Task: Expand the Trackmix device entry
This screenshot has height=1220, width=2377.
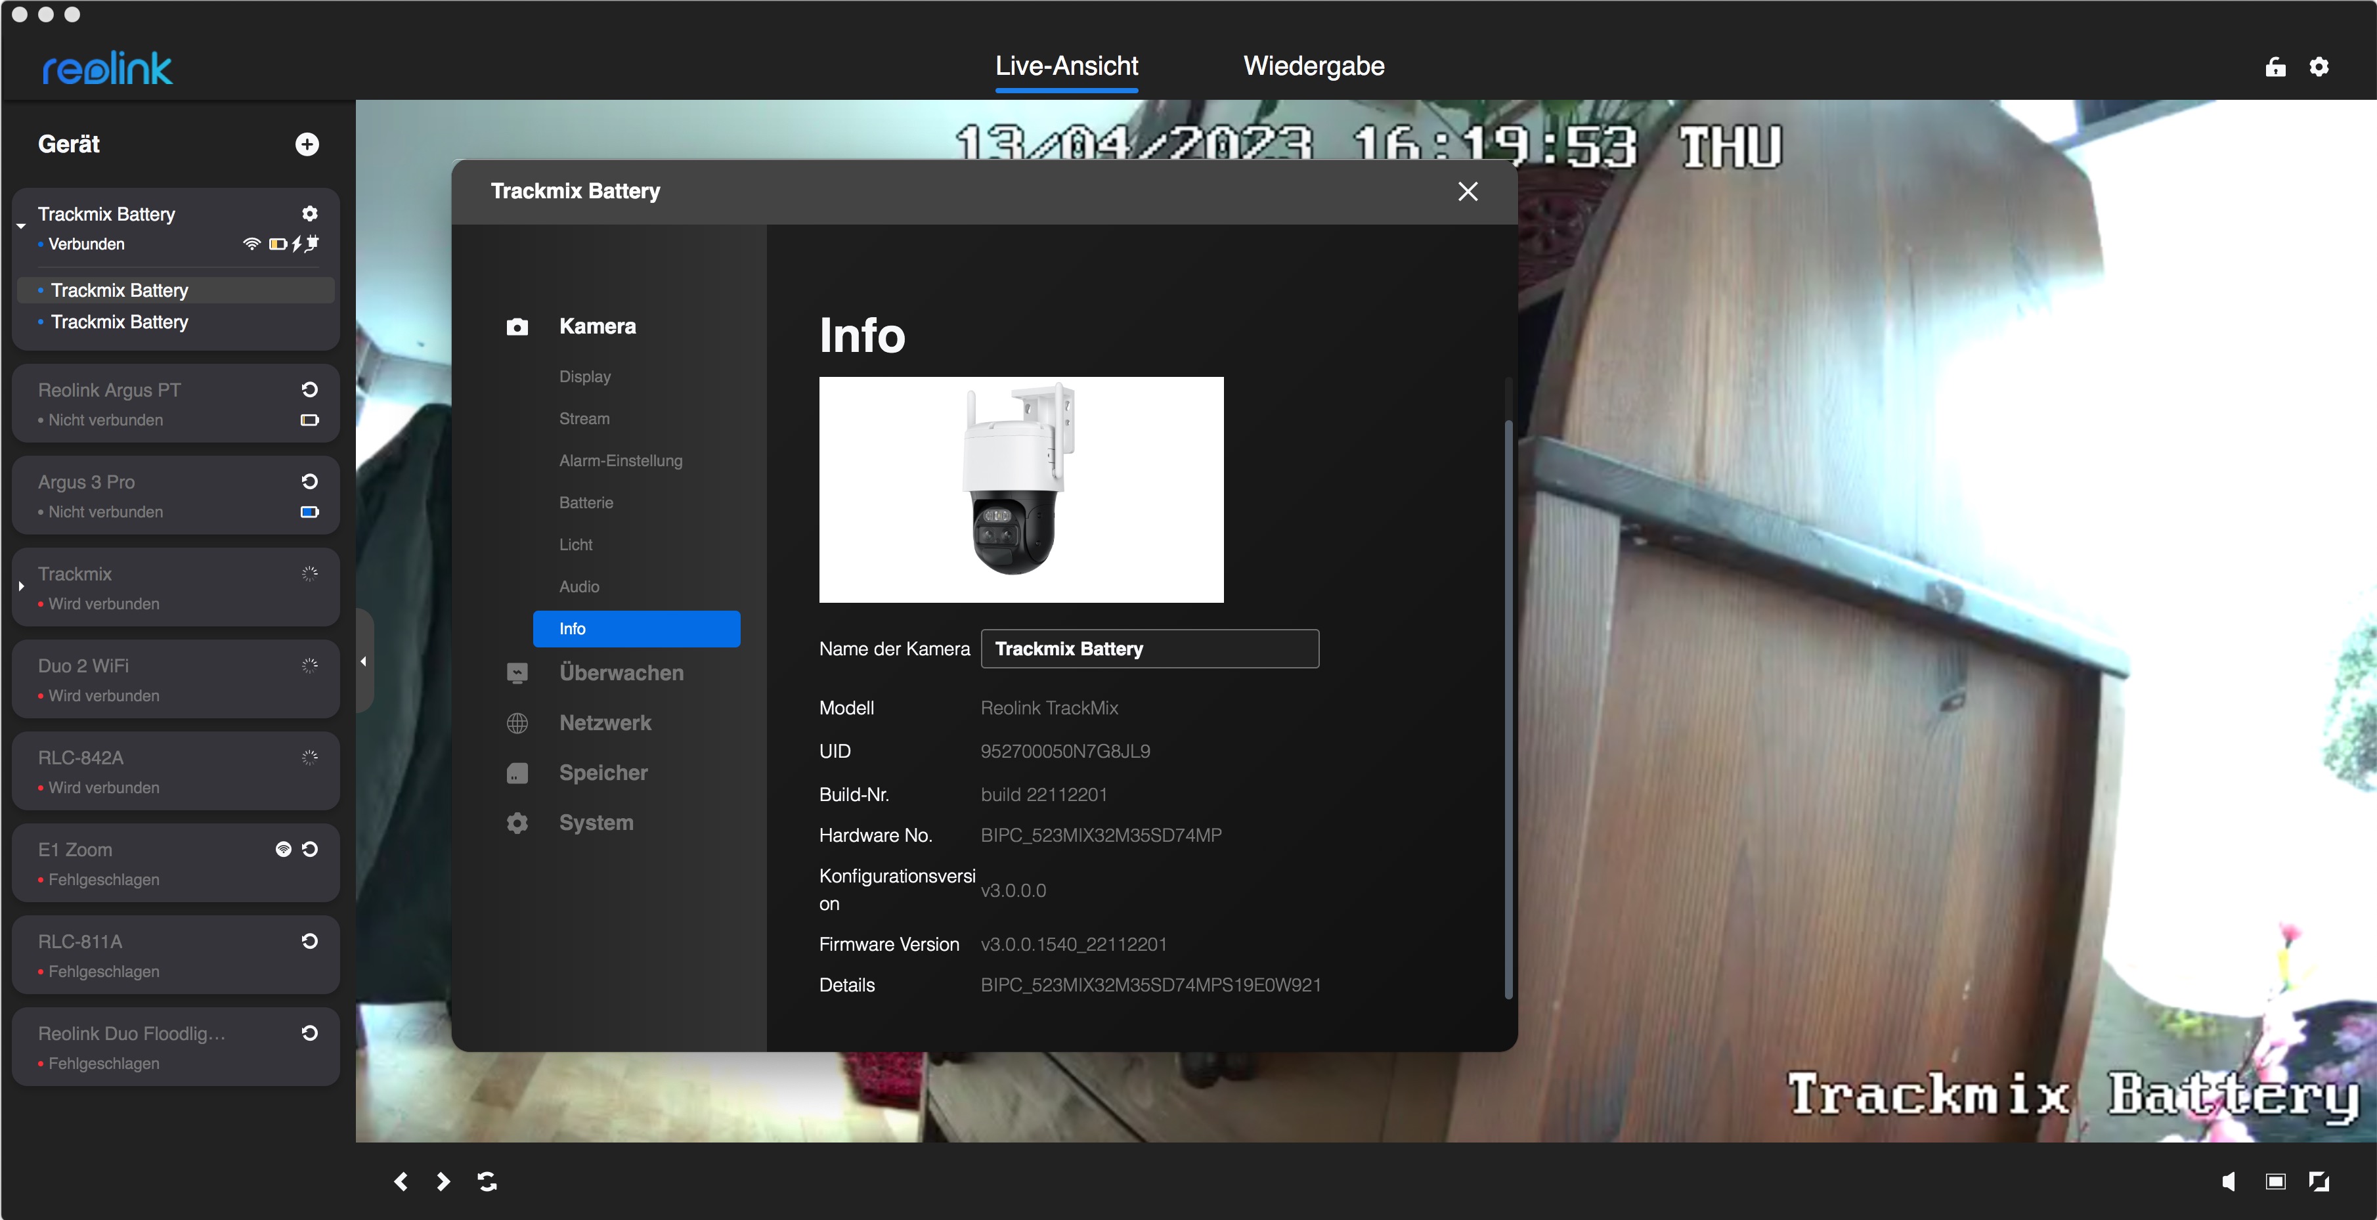Action: [x=21, y=587]
